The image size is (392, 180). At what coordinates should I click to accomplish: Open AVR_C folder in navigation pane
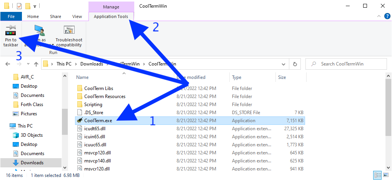click(x=27, y=77)
